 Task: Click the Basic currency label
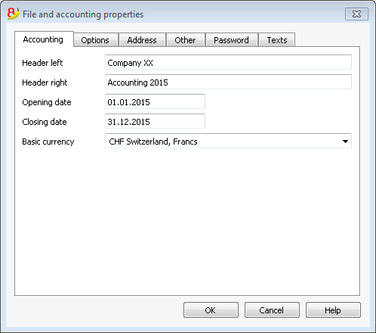(48, 142)
